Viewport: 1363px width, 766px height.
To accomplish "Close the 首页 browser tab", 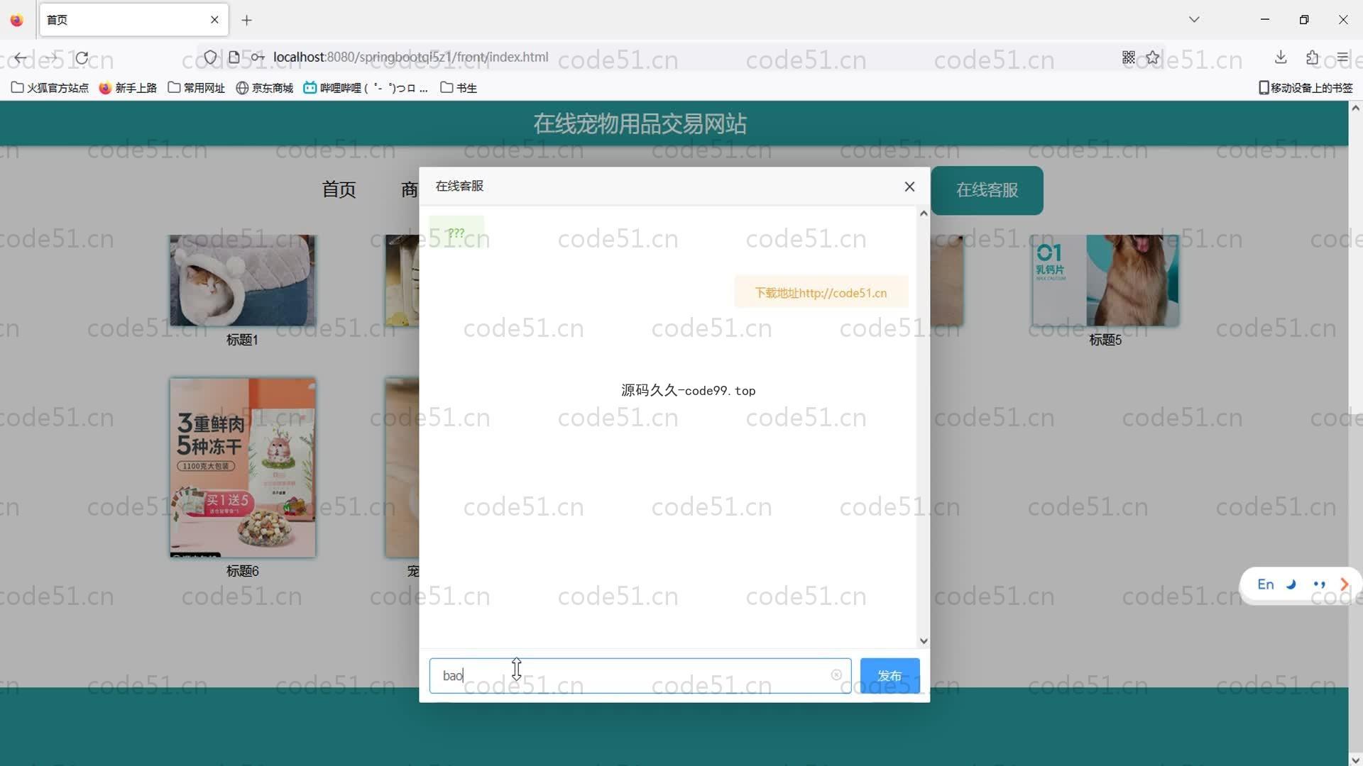I will (214, 20).
